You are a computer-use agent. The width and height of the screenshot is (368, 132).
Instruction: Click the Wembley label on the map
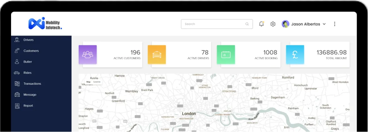point(132,91)
